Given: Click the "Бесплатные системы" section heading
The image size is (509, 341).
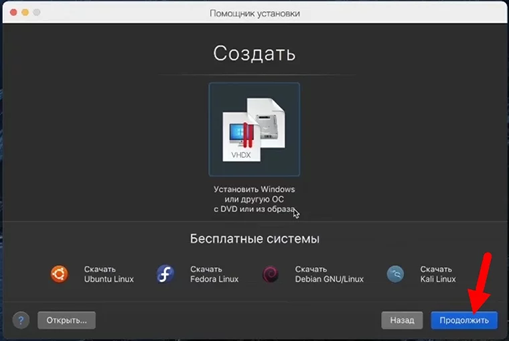Looking at the screenshot, I should point(254,238).
